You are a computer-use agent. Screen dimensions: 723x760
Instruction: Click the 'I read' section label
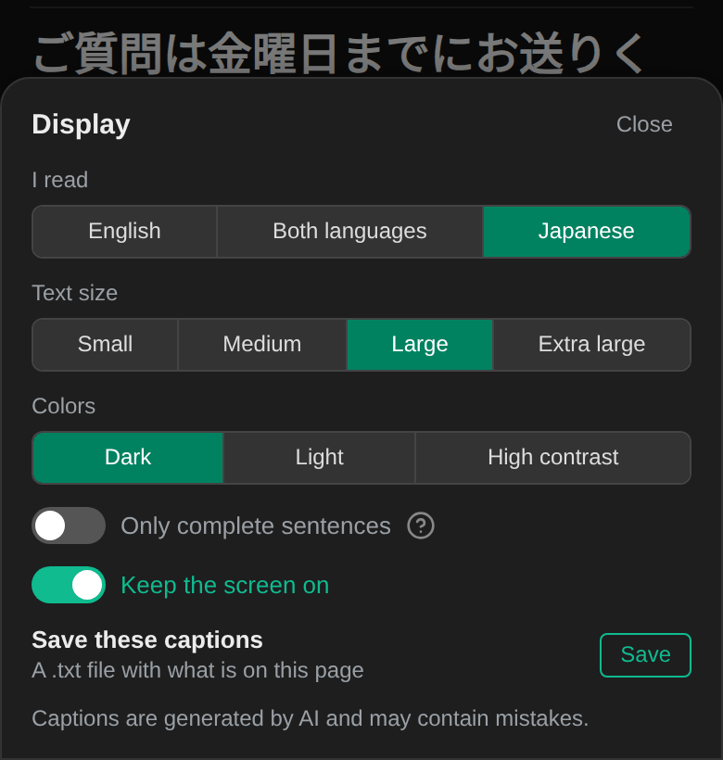coord(60,181)
